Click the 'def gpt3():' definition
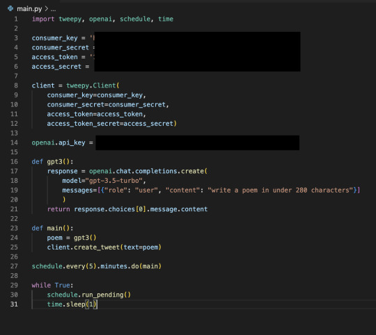Viewport: 376px width, 335px height. (x=52, y=161)
